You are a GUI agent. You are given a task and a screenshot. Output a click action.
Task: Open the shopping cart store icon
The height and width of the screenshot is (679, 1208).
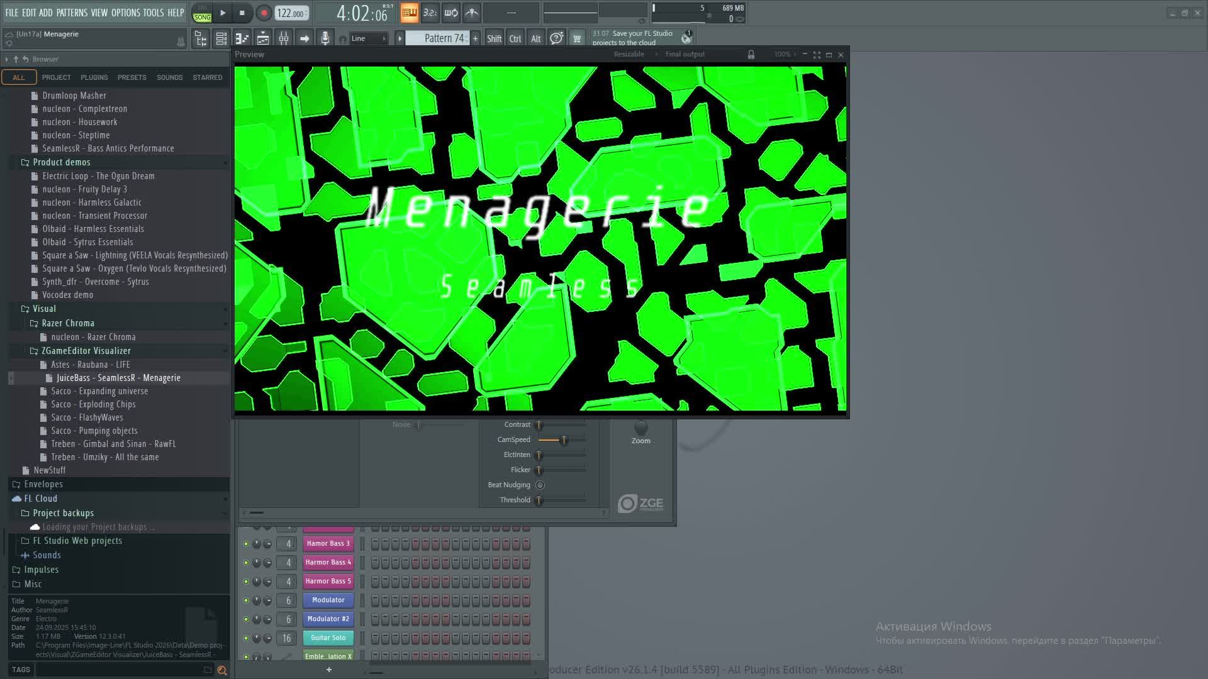point(577,38)
